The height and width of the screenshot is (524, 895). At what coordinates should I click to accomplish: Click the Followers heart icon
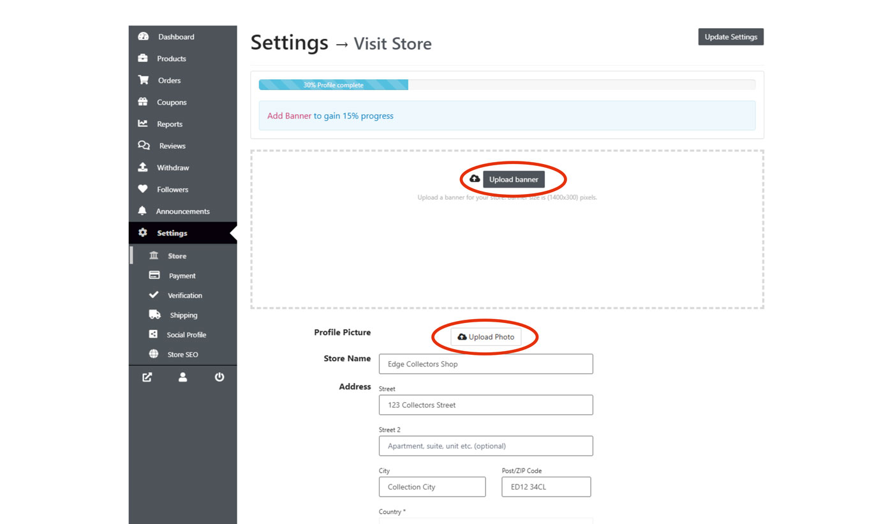[143, 190]
